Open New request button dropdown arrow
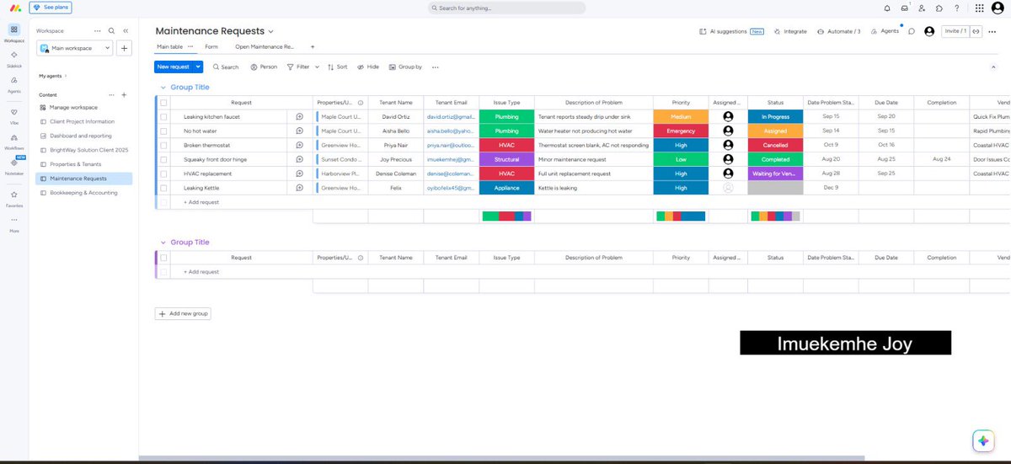The width and height of the screenshot is (1011, 464). click(198, 67)
